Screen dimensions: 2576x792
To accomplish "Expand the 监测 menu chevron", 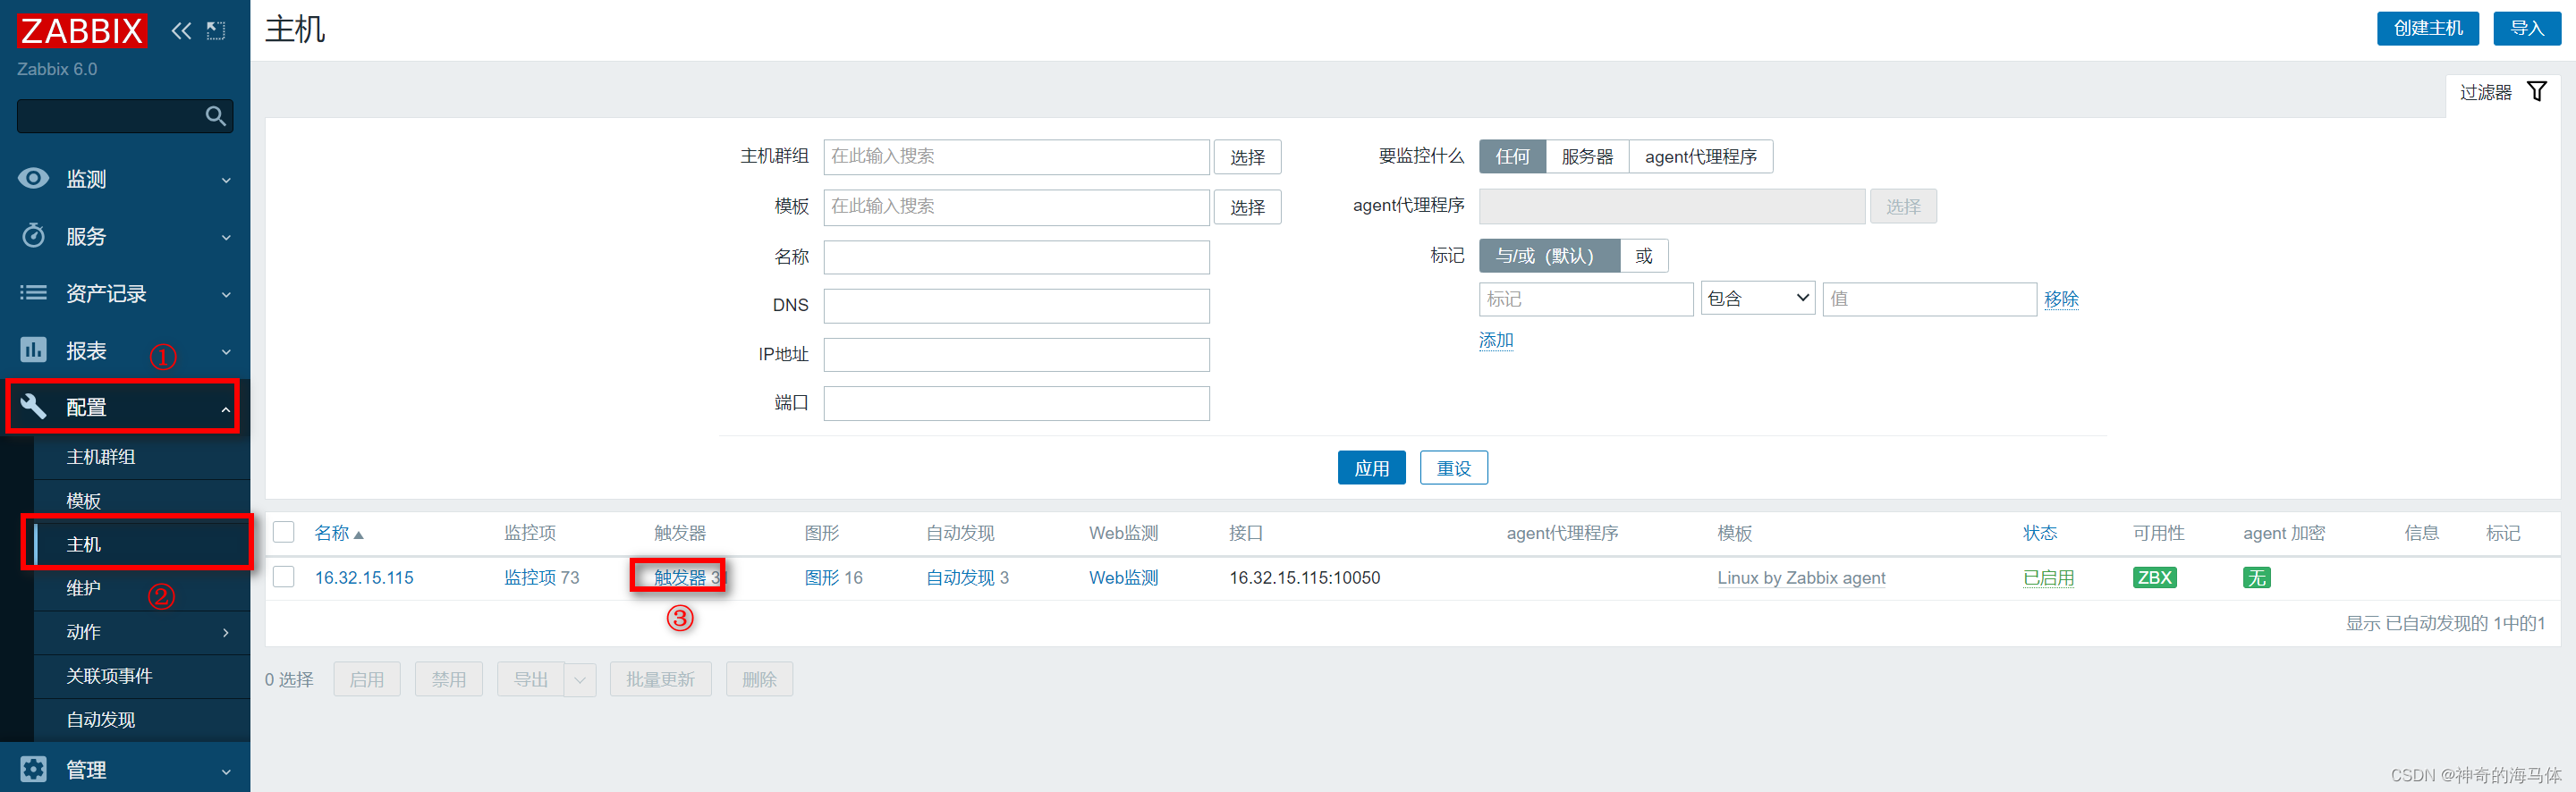I will 226,181.
